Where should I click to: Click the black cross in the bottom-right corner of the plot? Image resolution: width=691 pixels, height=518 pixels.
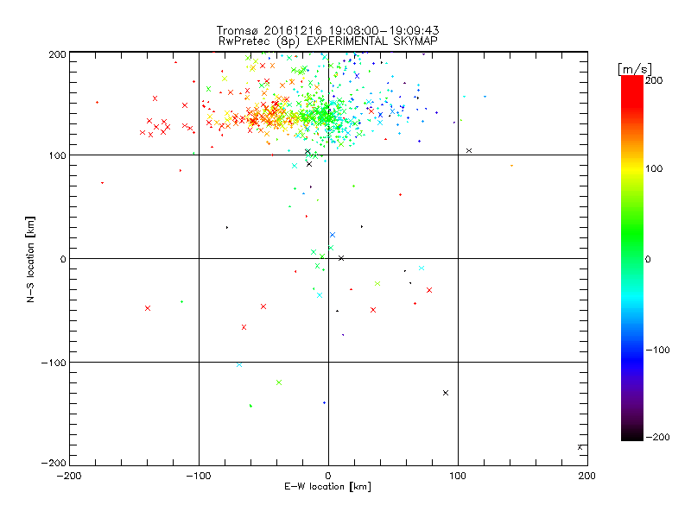click(580, 447)
